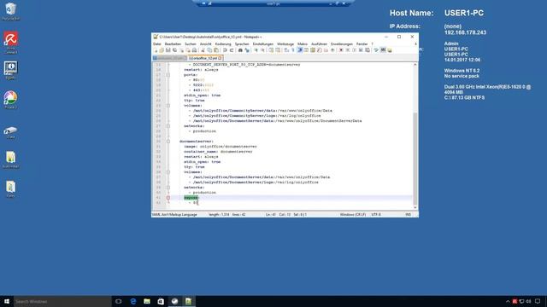Open the Sprachen menu
The image size is (547, 307).
coord(242,43)
